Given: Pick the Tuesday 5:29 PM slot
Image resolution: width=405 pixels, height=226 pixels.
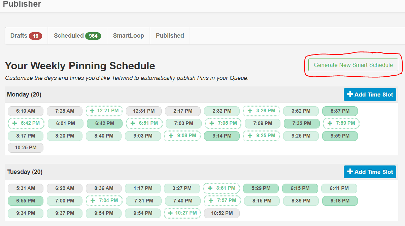Looking at the screenshot, I should 261,188.
